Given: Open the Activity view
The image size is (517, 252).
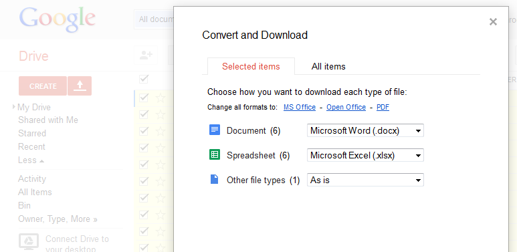Looking at the screenshot, I should coord(32,179).
